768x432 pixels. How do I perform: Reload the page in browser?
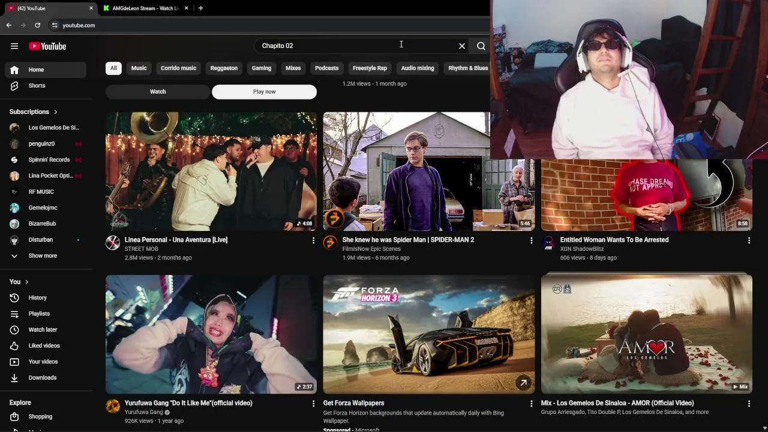(x=38, y=25)
